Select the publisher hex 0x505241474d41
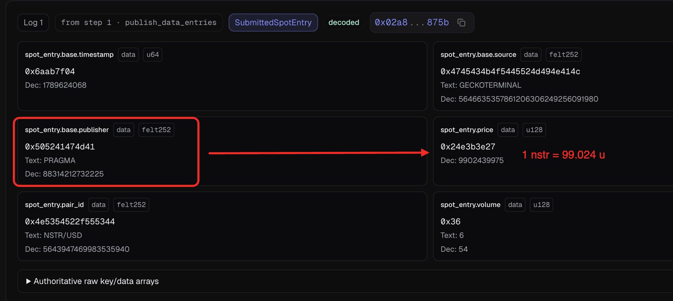Image resolution: width=673 pixels, height=301 pixels. pos(60,147)
